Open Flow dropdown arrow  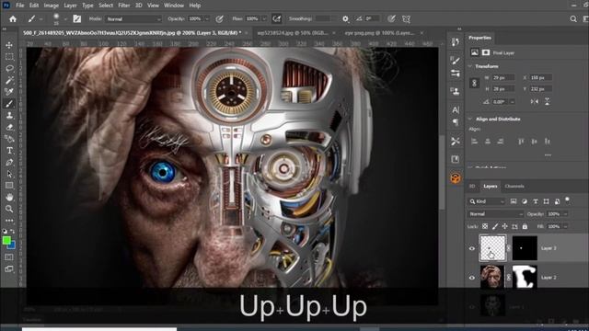coord(264,18)
